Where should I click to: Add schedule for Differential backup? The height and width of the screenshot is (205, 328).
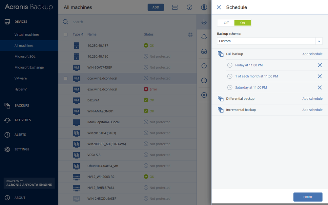coord(312,98)
